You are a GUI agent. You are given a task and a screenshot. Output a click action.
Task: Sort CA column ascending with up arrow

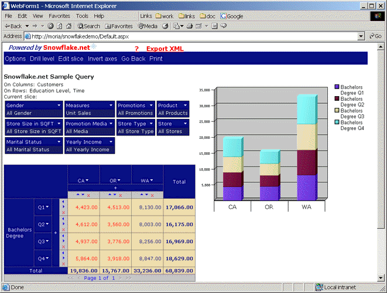click(78, 195)
